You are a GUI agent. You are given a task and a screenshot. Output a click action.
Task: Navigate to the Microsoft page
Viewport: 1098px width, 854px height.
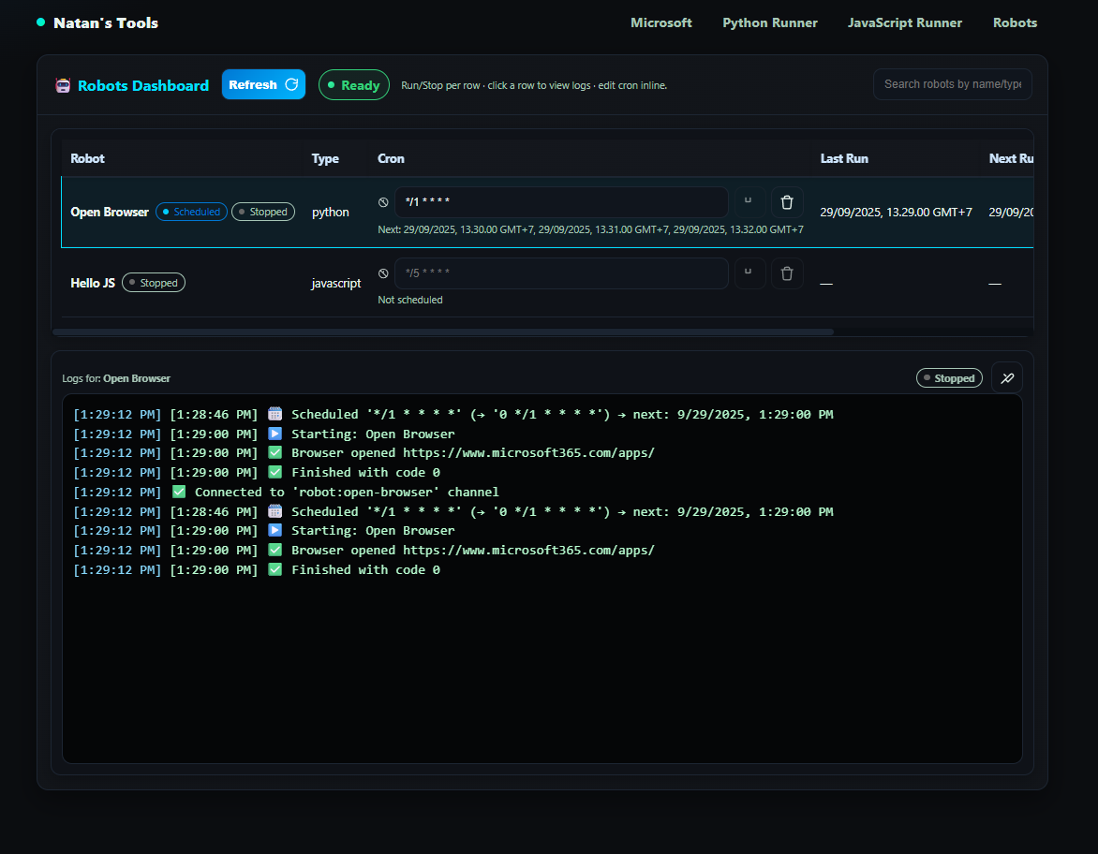[x=661, y=22]
